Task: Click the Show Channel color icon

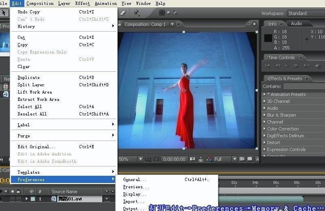Action: point(209,159)
